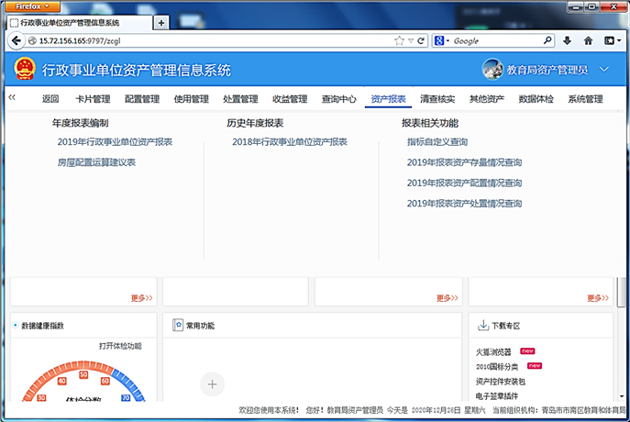Click the scrollbar down arrow
630x422 pixels.
point(622,396)
